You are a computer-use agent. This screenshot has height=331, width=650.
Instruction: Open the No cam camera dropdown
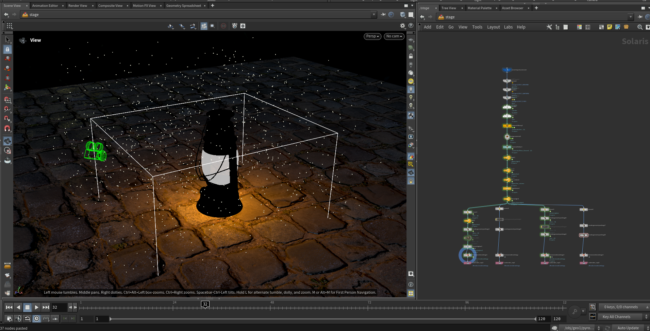tap(394, 36)
